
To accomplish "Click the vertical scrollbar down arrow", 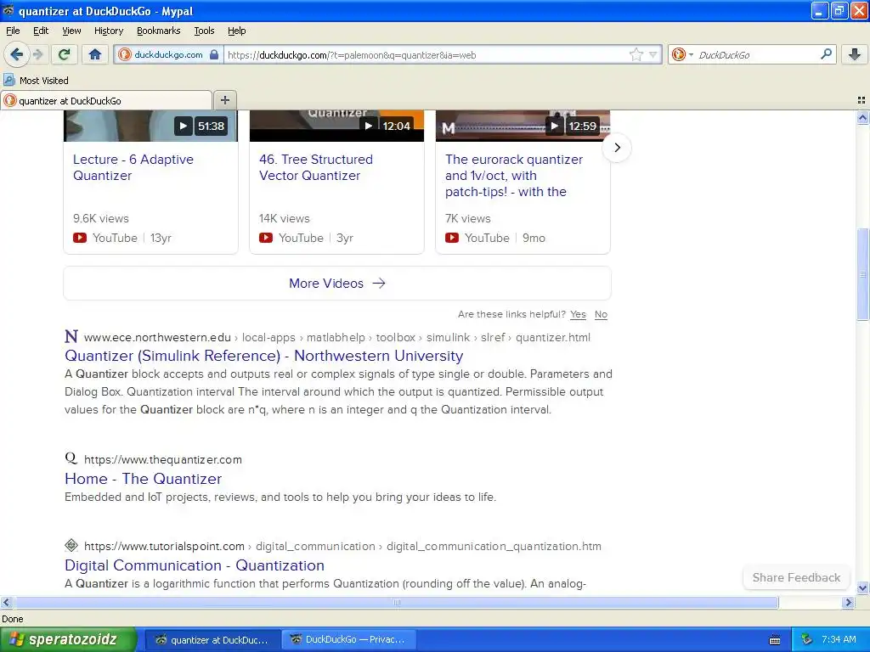I will coord(862,587).
